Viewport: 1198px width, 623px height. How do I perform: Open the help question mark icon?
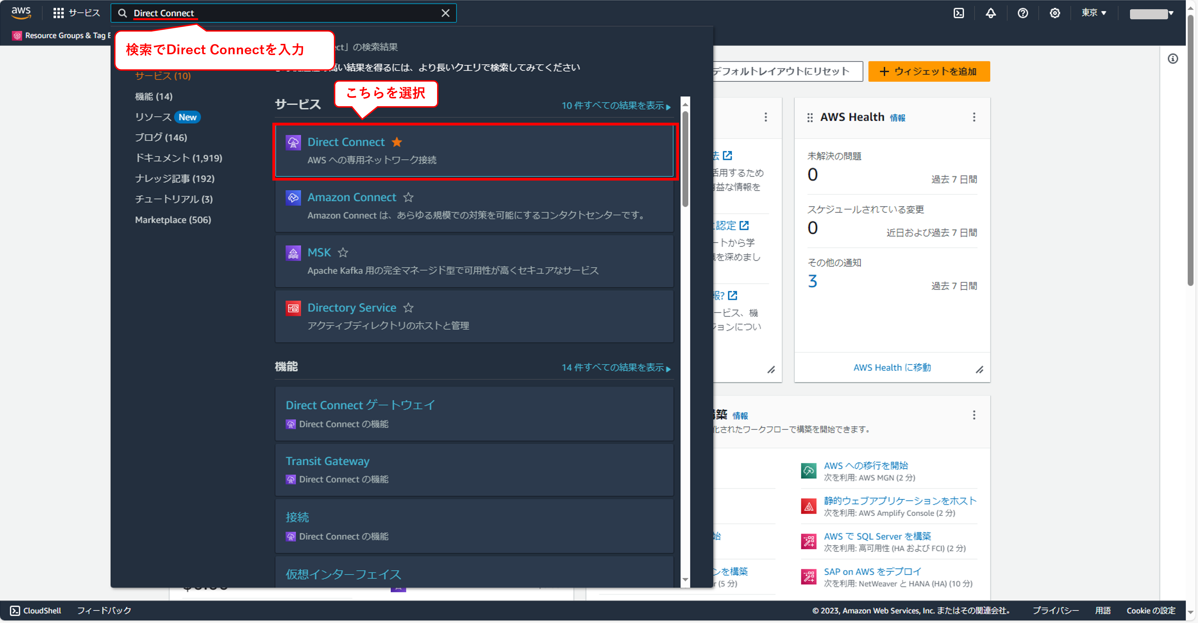click(1023, 13)
